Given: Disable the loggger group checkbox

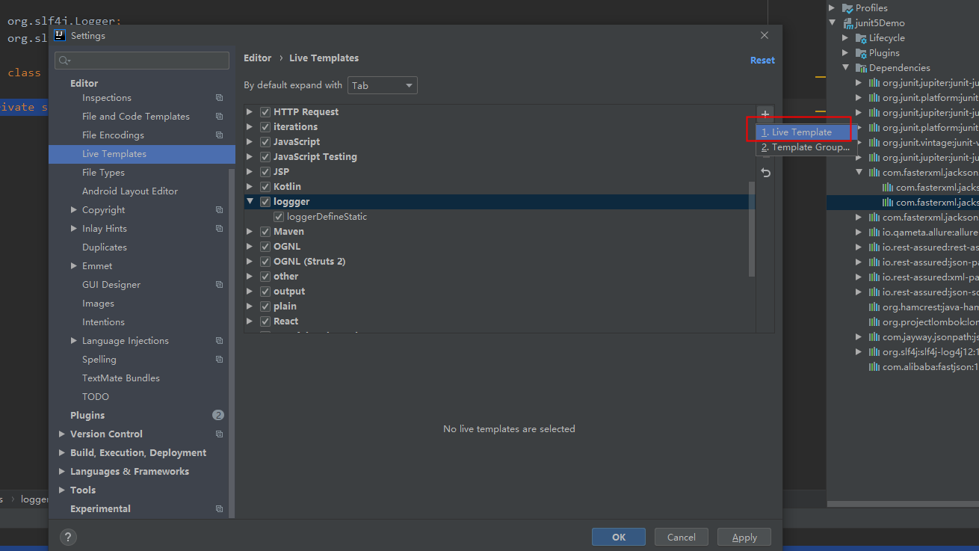Looking at the screenshot, I should (x=265, y=202).
